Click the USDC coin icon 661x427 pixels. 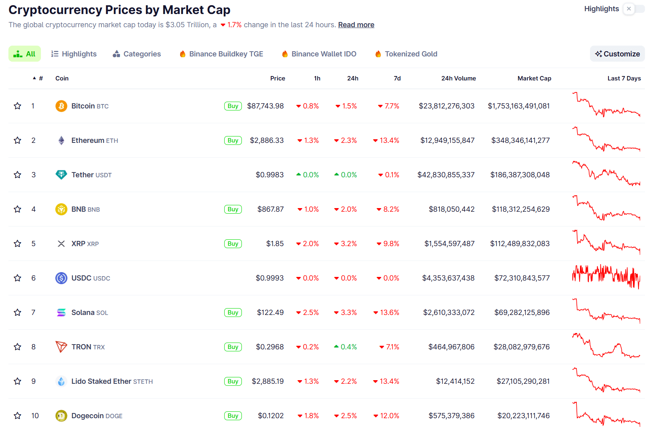tap(61, 278)
